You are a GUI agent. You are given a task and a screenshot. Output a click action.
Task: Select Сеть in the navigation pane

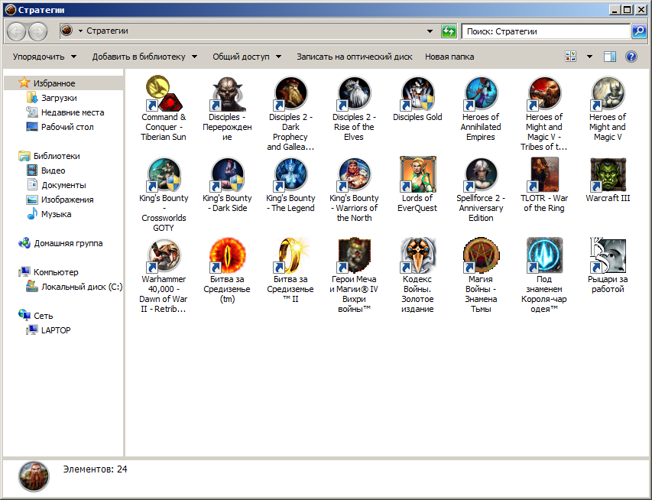44,316
